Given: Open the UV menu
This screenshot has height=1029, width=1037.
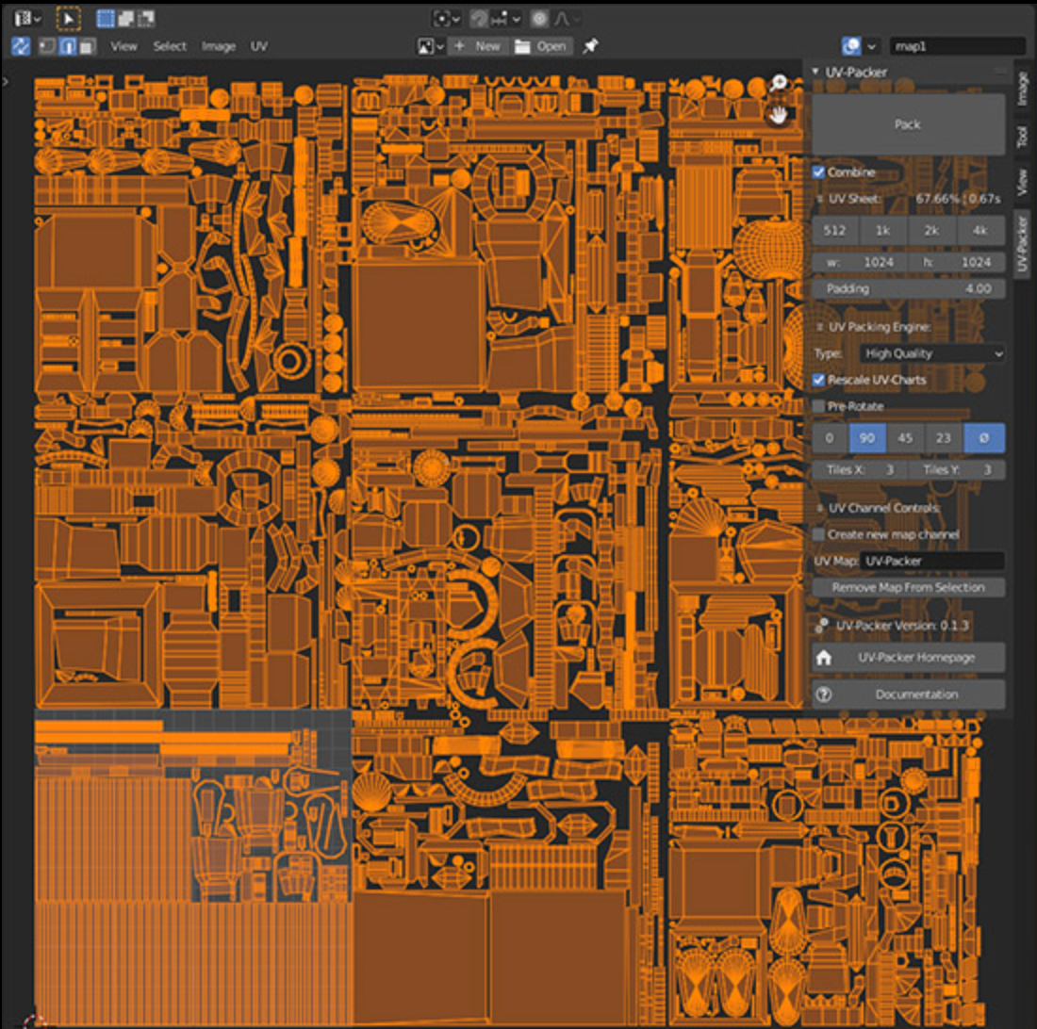Looking at the screenshot, I should click(x=258, y=46).
